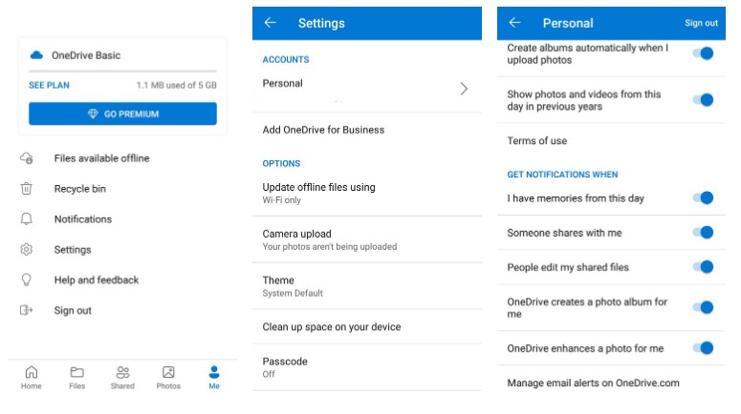
Task: Click the Recycle bin trash icon
Action: (x=27, y=189)
